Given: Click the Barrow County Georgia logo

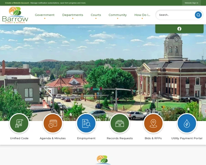Looking at the screenshot, I should pyautogui.click(x=15, y=15).
